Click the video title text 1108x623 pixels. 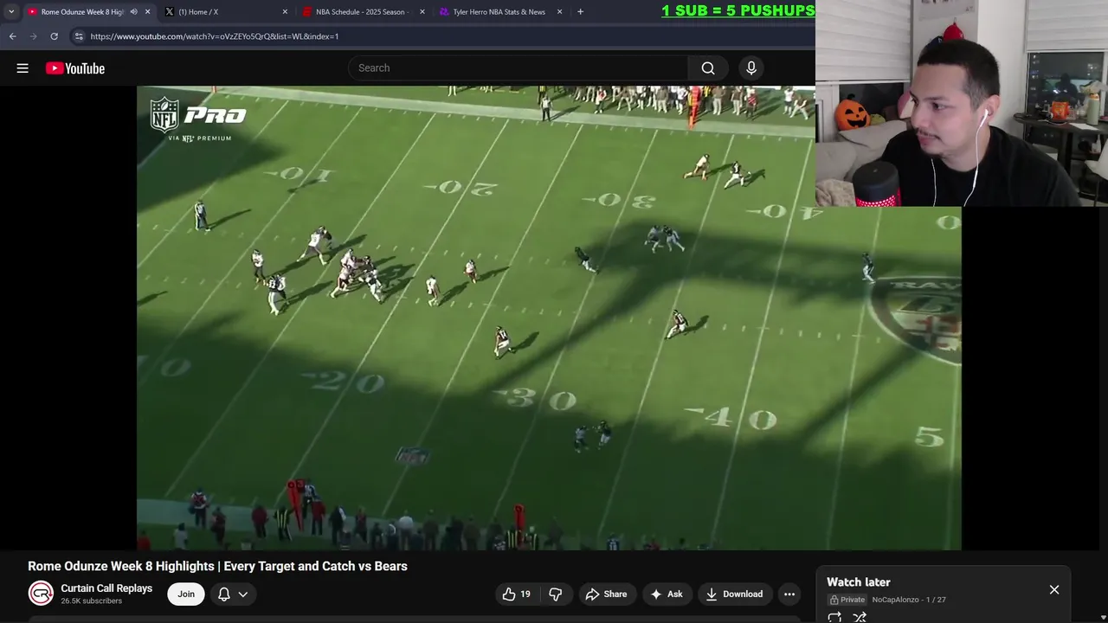point(217,566)
